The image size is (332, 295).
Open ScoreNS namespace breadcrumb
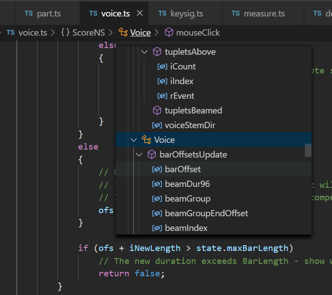(x=89, y=32)
